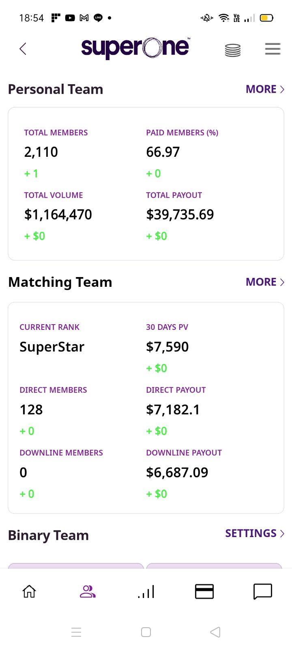Tap the Total Members count 2,110
The width and height of the screenshot is (292, 650).
[x=41, y=152]
